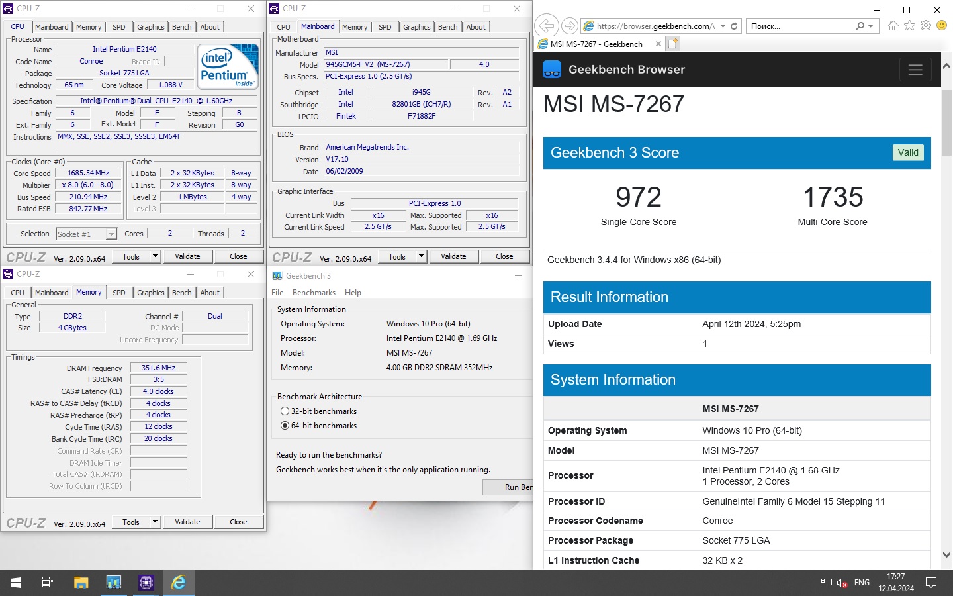Open Task View on the taskbar

coord(48,583)
